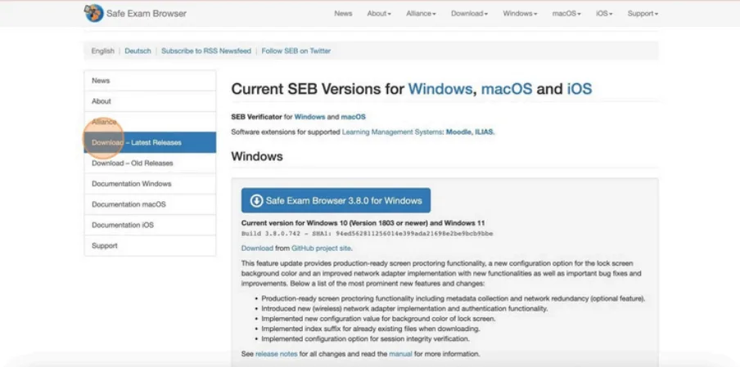
Task: Open SEB Verificator for macOS link
Action: pos(353,117)
